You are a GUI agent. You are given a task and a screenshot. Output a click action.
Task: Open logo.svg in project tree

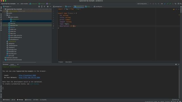[12, 33]
